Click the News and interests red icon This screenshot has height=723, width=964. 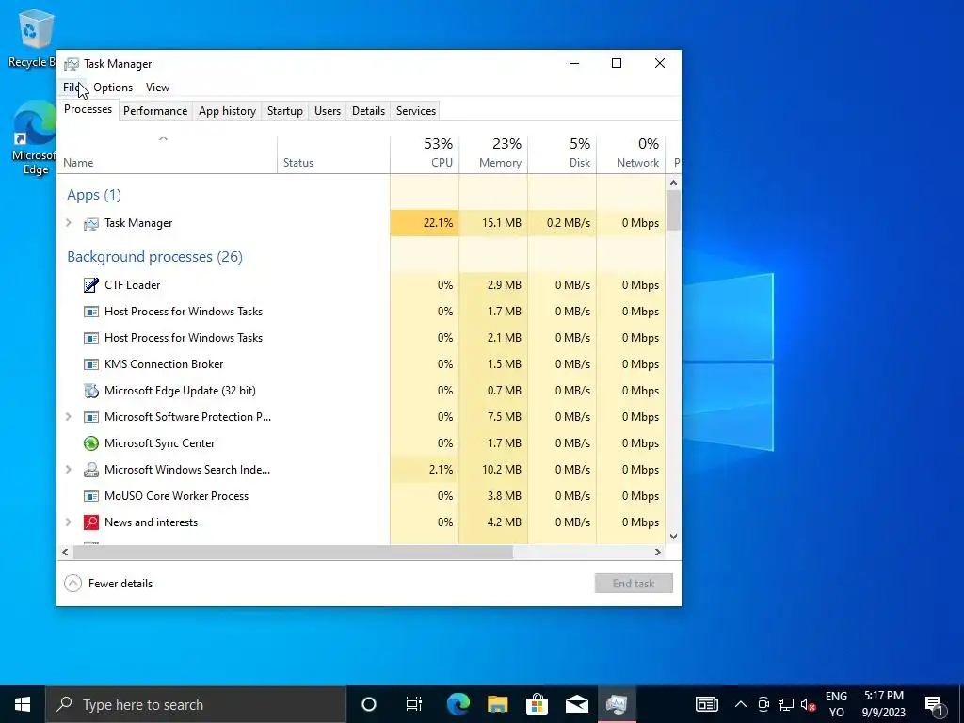tap(91, 522)
